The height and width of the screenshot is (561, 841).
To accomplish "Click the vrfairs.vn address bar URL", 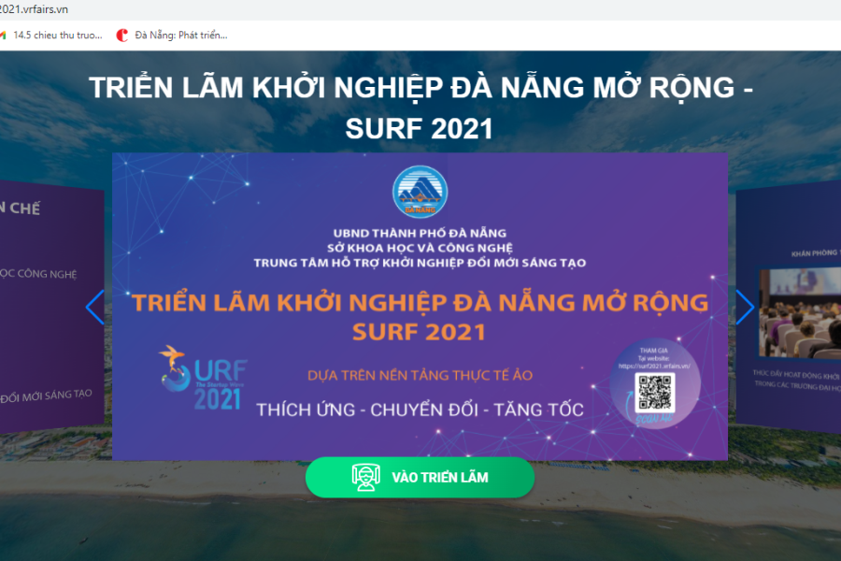I will [x=35, y=9].
